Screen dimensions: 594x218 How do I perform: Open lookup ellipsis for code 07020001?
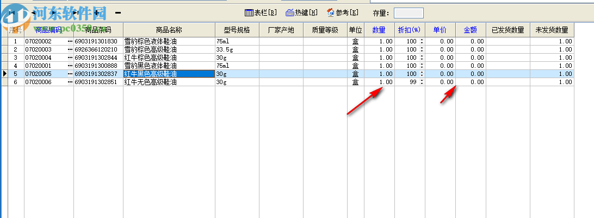70,66
